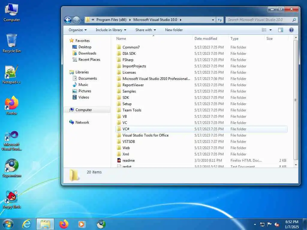Select the Angry Birds desktop shortcut

click(12, 199)
